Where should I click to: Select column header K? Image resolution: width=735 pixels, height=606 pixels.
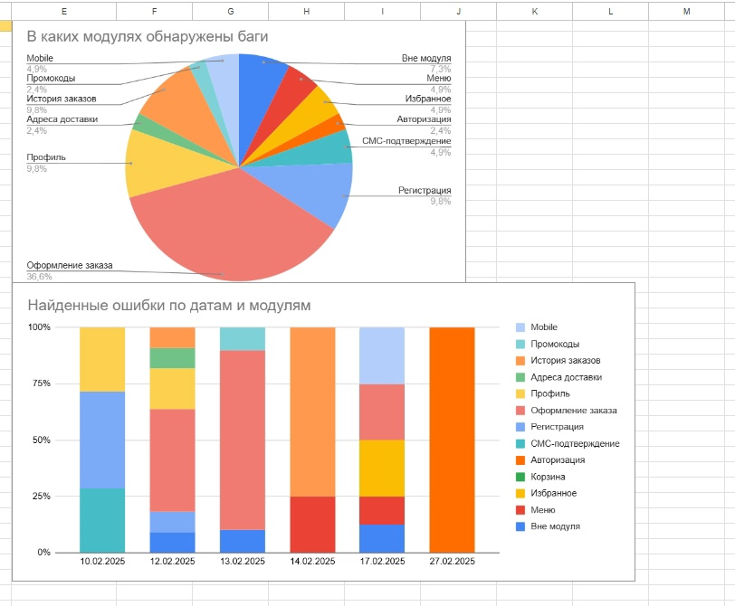point(534,11)
